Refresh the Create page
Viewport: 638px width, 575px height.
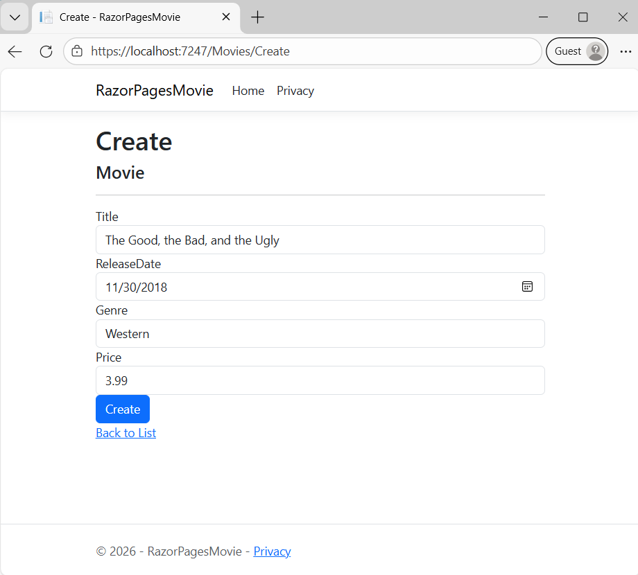coord(45,51)
